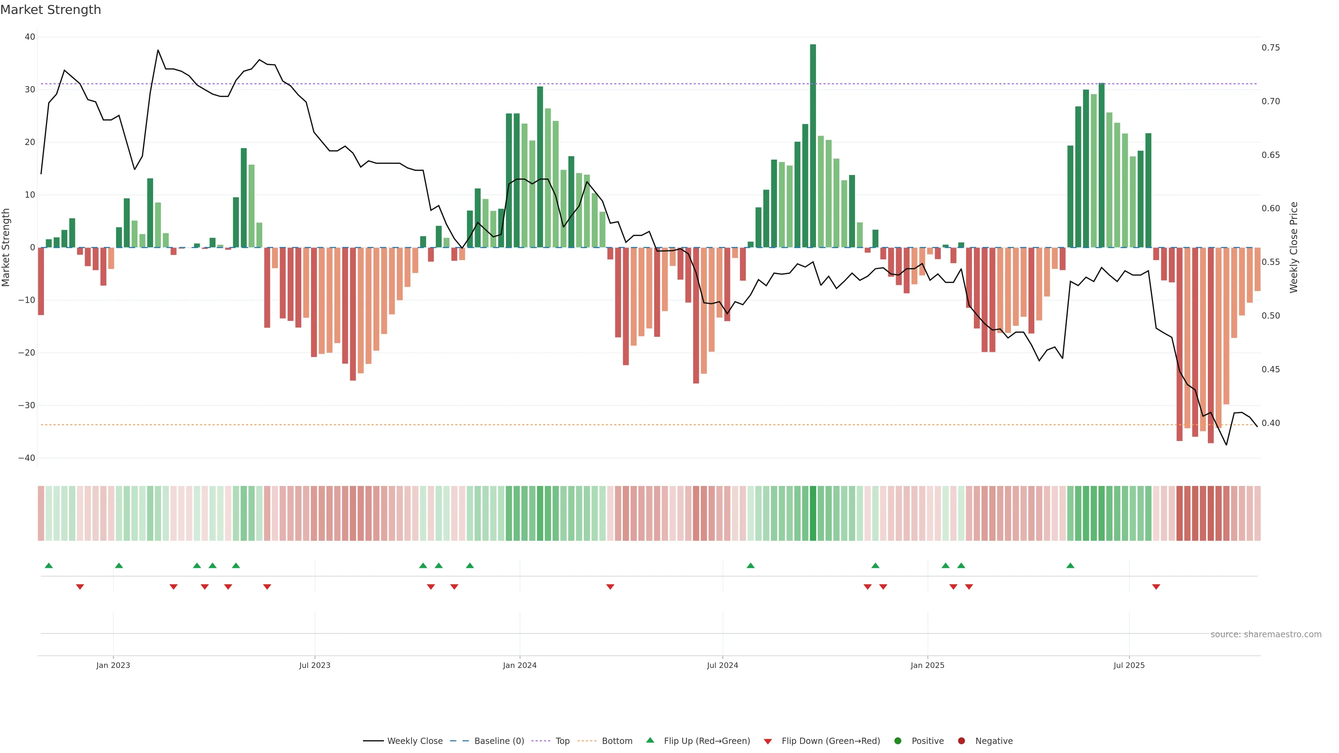
Task: Click Jan 2024 x-axis label
Action: click(520, 665)
